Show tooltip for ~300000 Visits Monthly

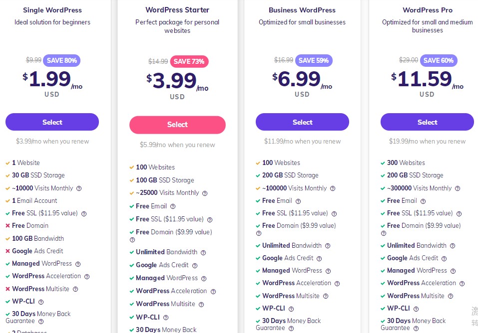[x=458, y=188]
